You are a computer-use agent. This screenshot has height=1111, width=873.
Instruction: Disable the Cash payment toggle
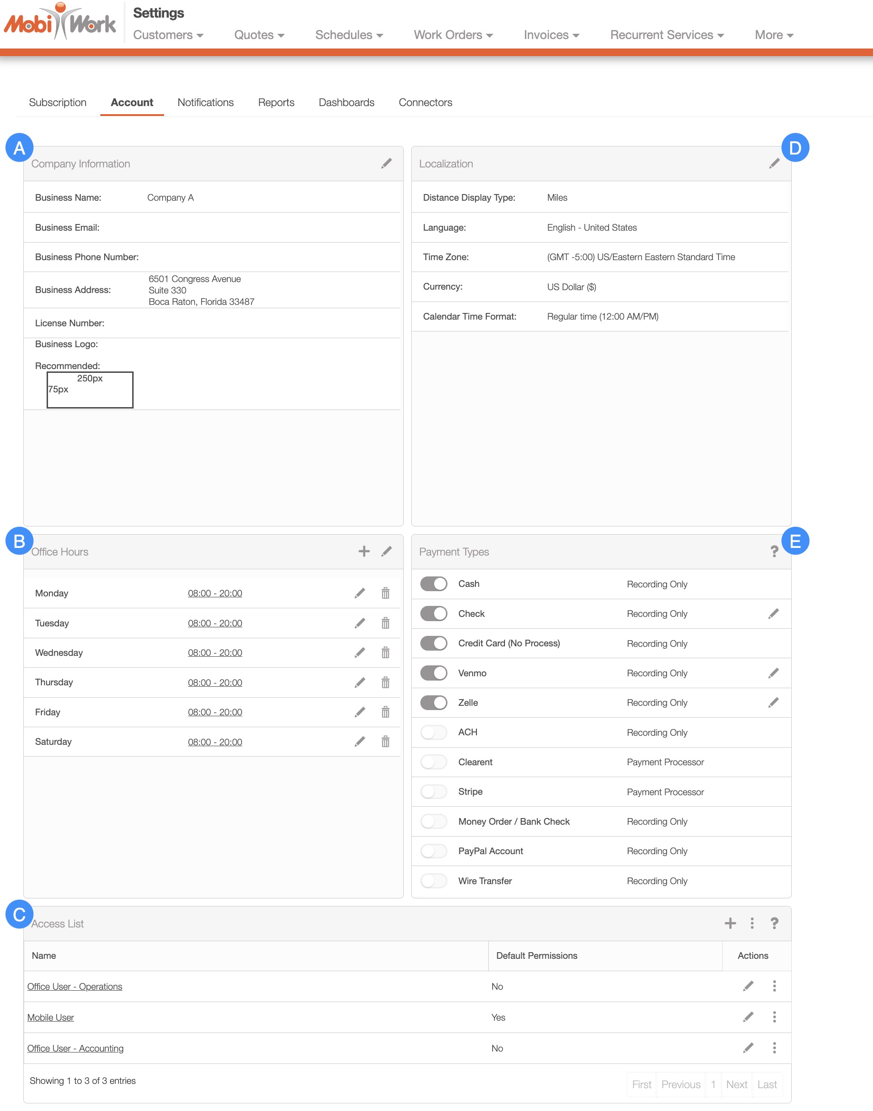click(434, 584)
